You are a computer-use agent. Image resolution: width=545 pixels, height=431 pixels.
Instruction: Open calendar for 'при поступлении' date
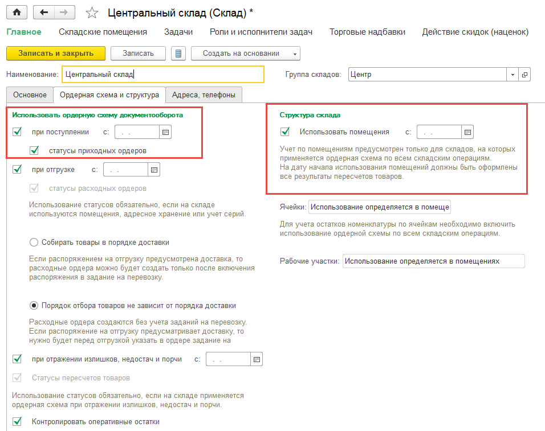pos(165,132)
